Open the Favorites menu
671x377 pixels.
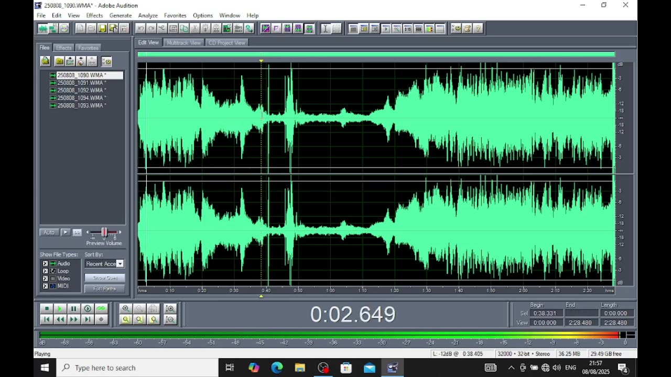tap(175, 16)
